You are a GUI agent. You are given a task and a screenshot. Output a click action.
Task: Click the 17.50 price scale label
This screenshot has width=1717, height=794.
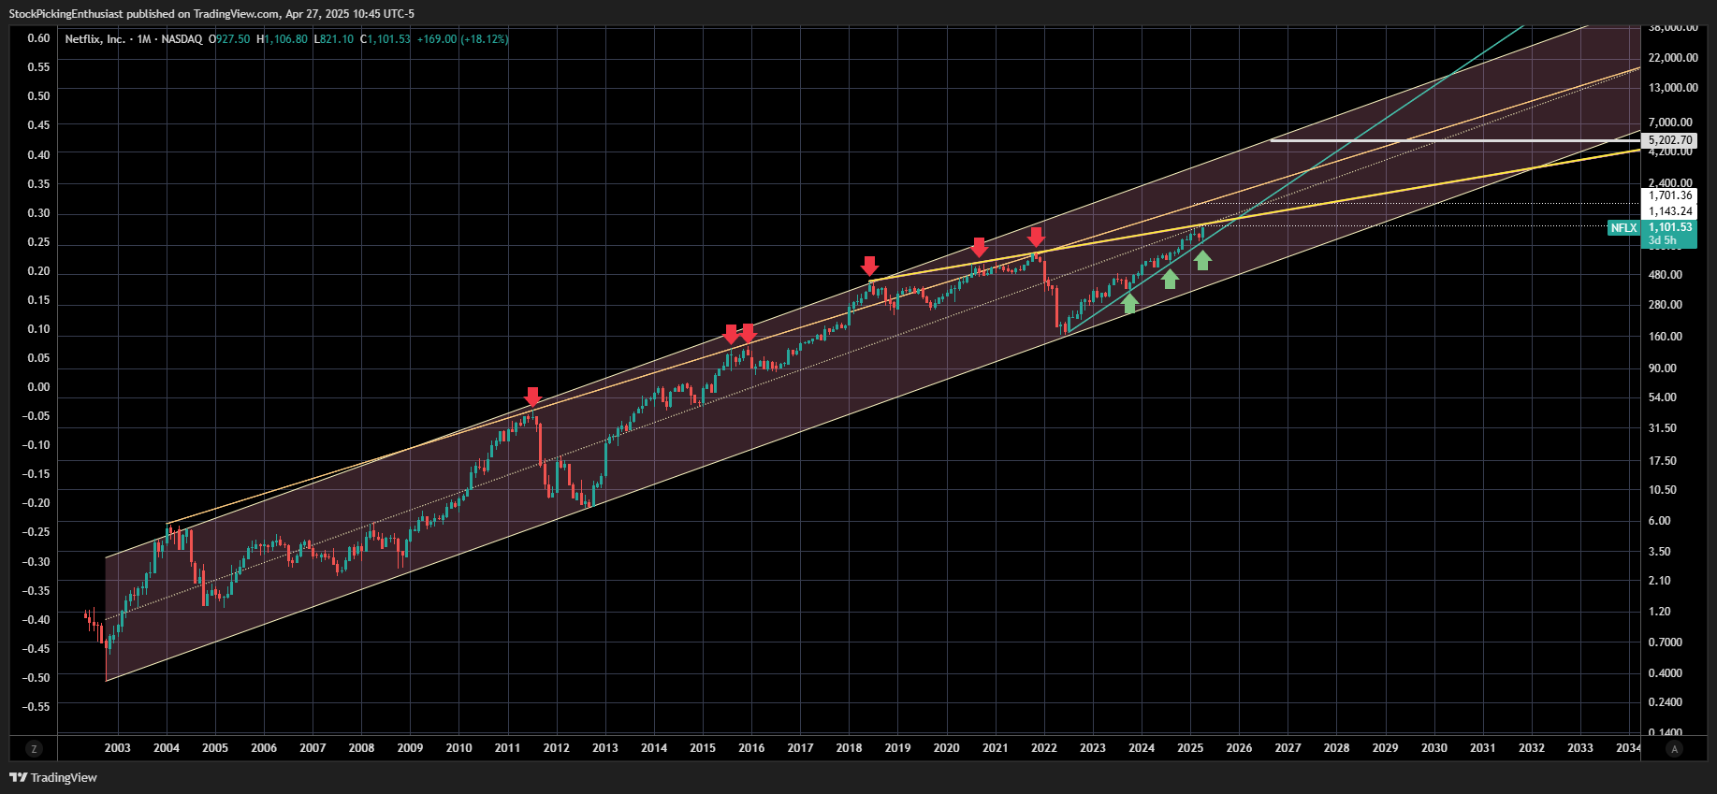click(1662, 461)
